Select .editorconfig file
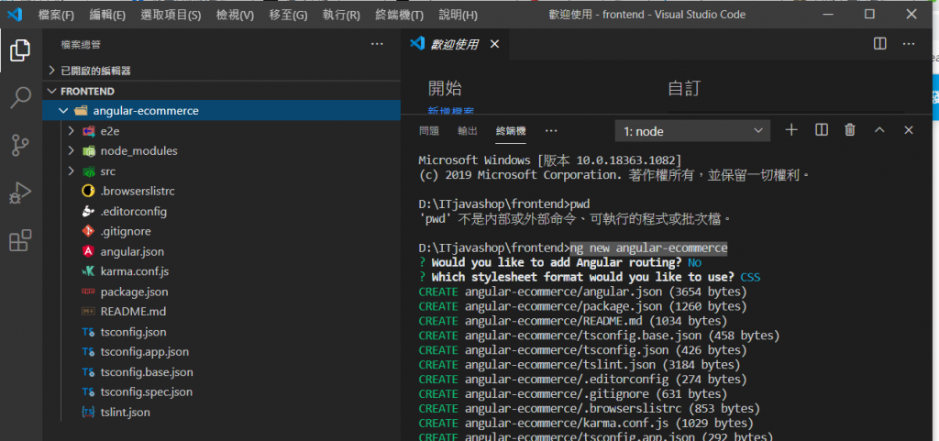 click(134, 212)
